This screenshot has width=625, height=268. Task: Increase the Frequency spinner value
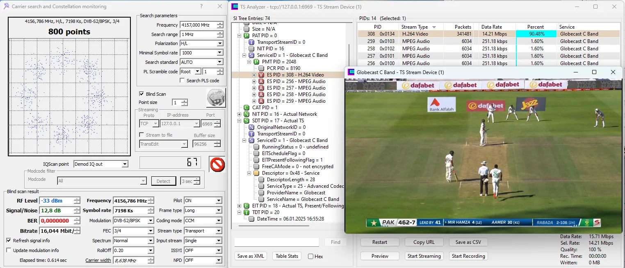[220, 23]
